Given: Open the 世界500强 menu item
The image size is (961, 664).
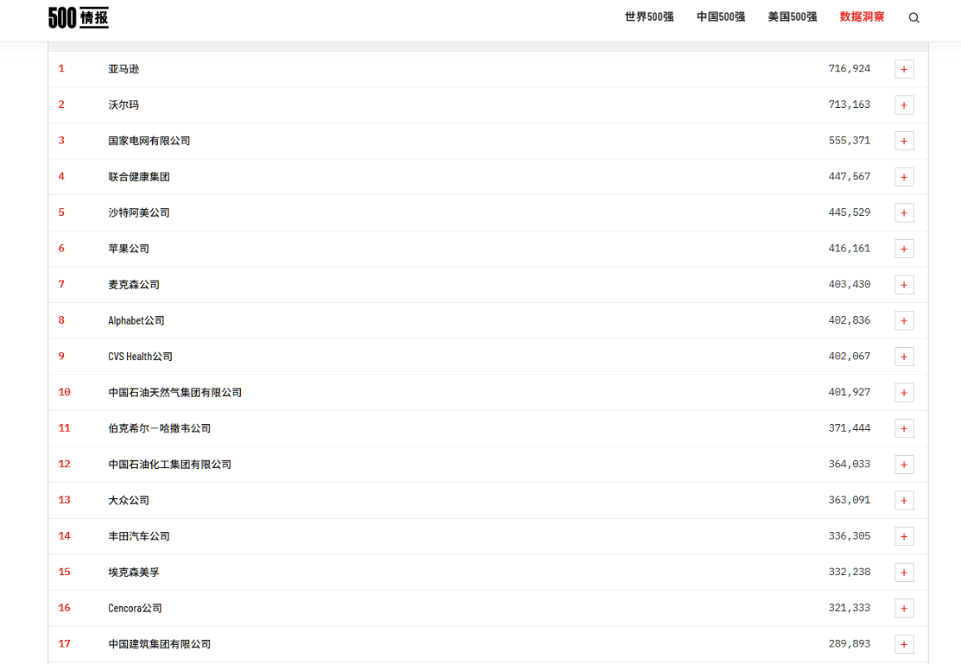Looking at the screenshot, I should [x=649, y=17].
